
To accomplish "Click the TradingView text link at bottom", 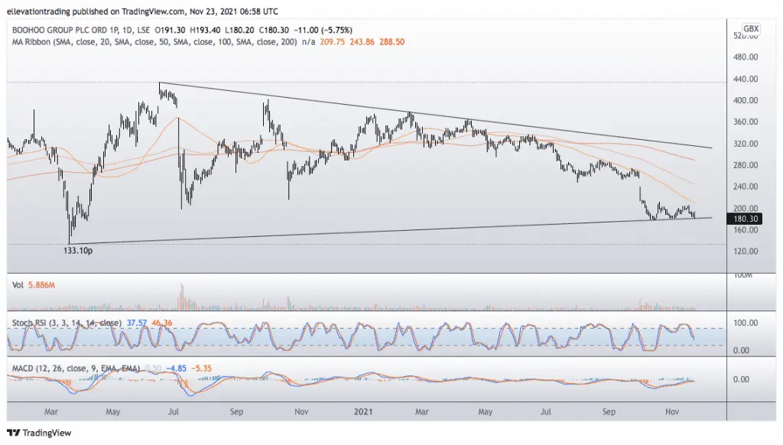I will (47, 433).
